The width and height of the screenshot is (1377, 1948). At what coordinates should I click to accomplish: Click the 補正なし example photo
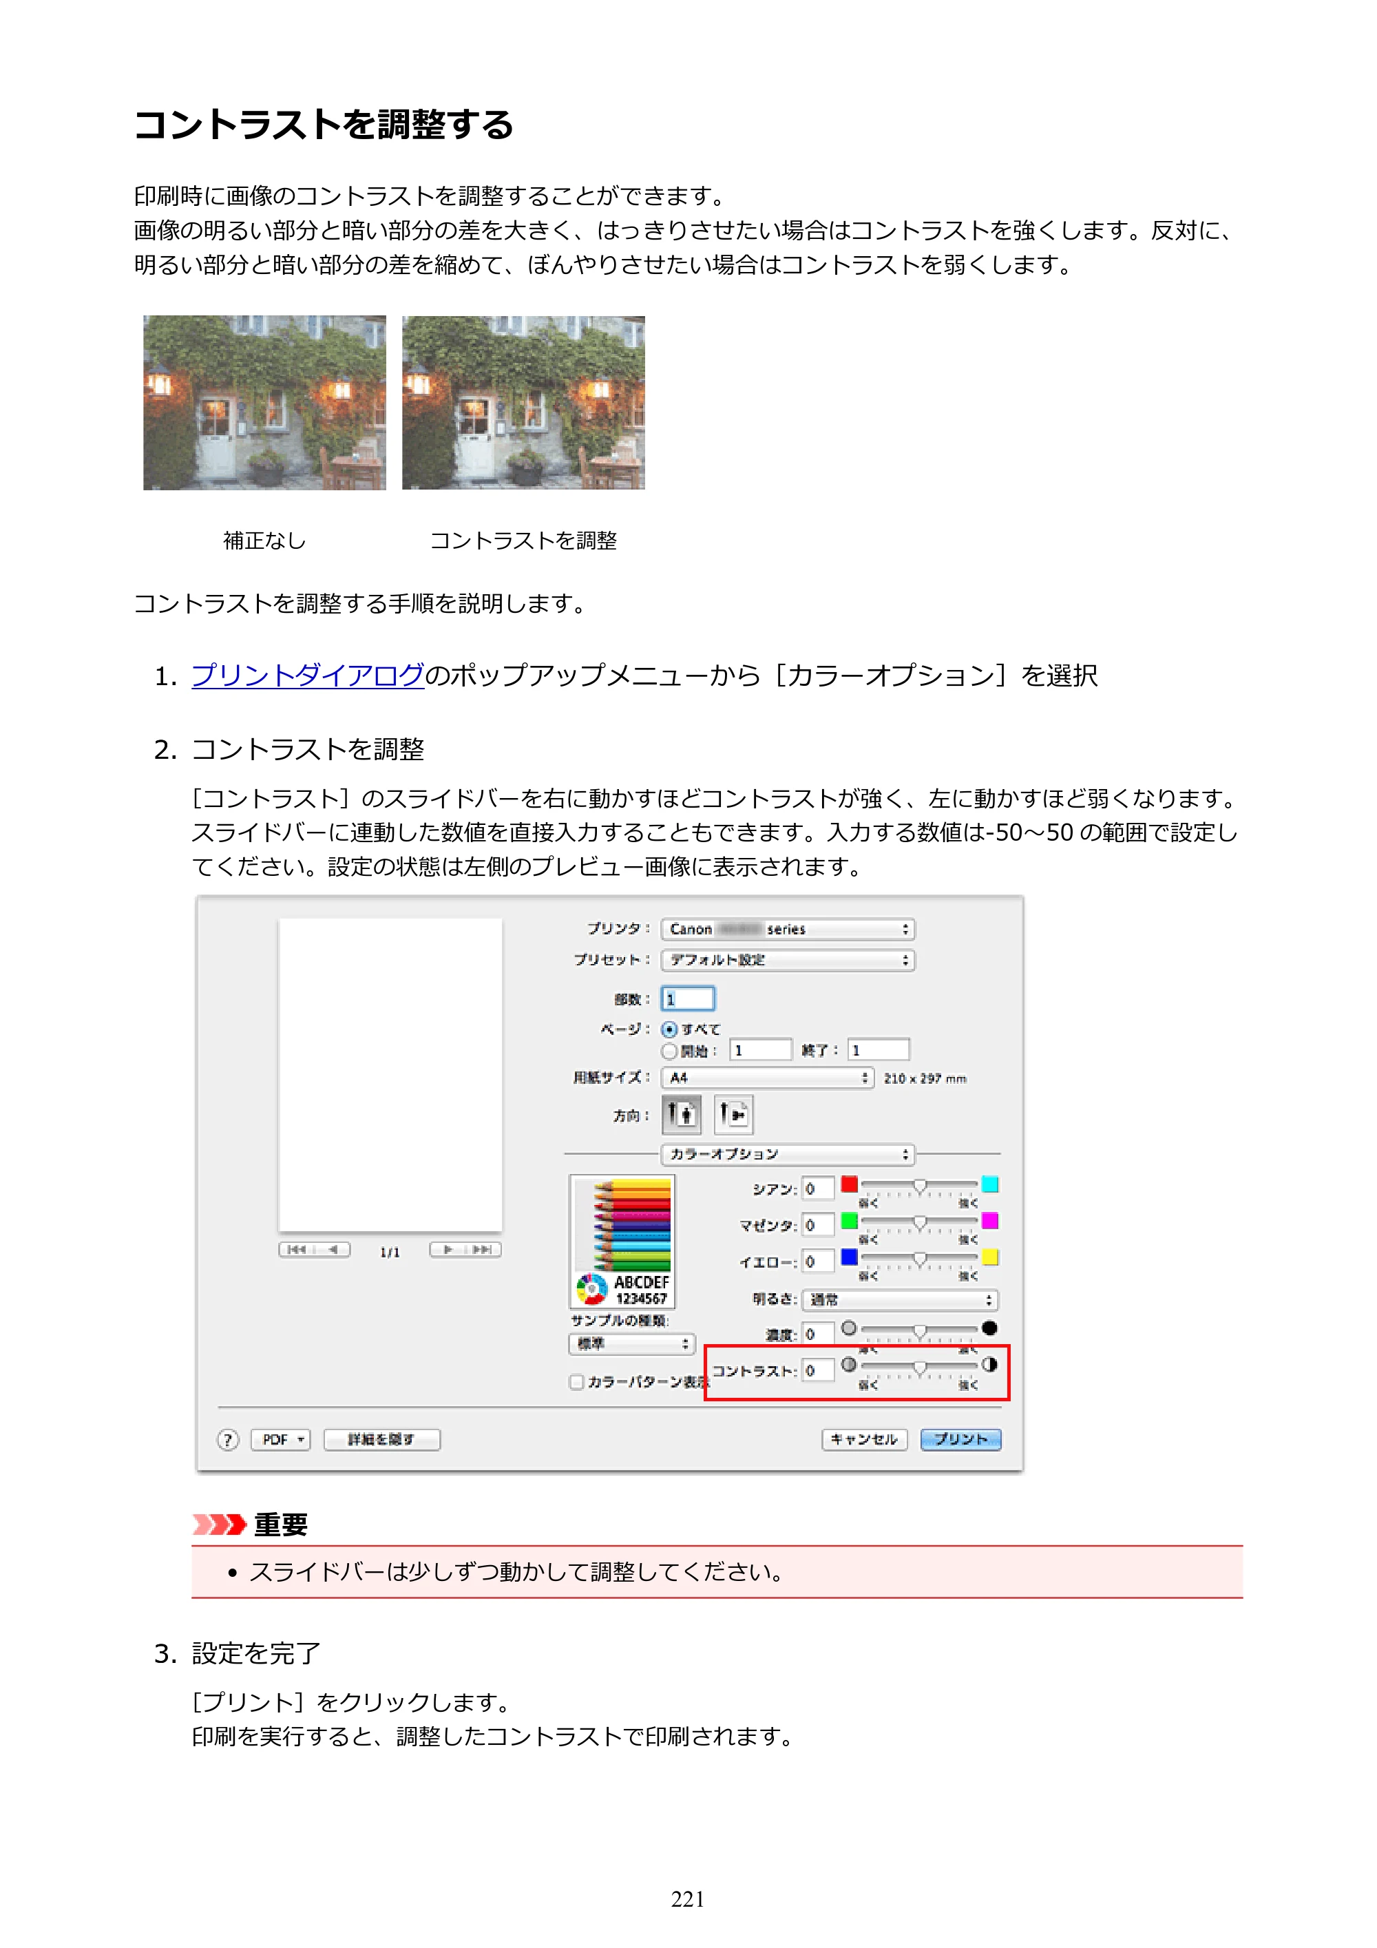264,403
